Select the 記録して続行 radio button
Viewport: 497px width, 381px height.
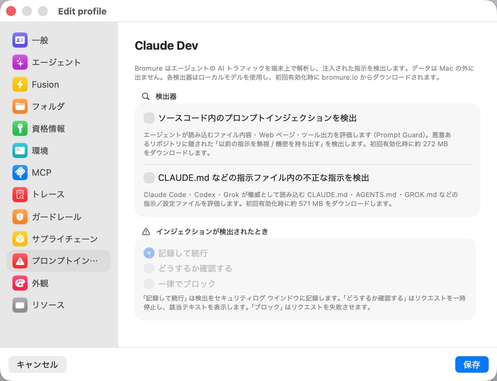[149, 253]
